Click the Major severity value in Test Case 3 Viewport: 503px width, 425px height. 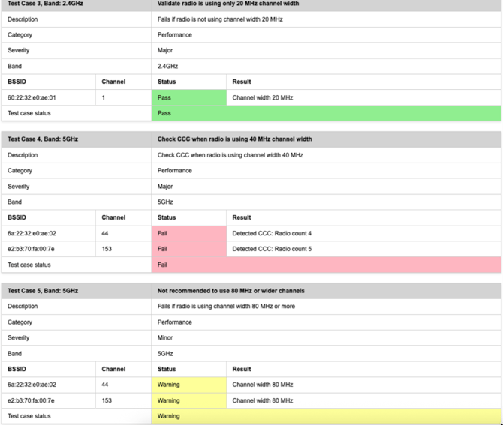coord(165,51)
